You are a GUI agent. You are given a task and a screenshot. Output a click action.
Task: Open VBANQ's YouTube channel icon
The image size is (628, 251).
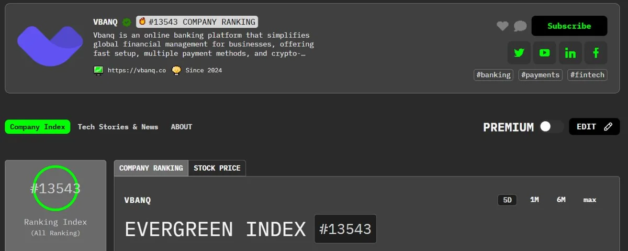point(545,53)
